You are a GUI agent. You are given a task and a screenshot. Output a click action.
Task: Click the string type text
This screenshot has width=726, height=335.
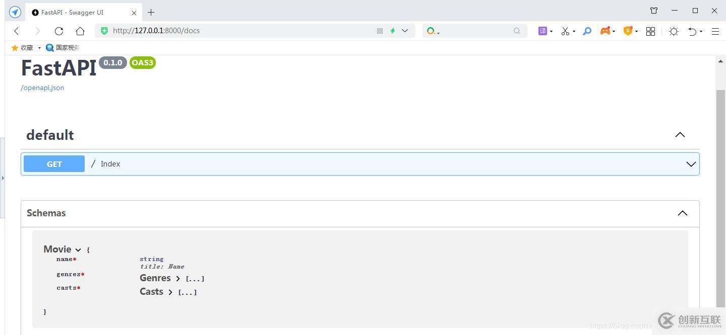click(x=152, y=260)
